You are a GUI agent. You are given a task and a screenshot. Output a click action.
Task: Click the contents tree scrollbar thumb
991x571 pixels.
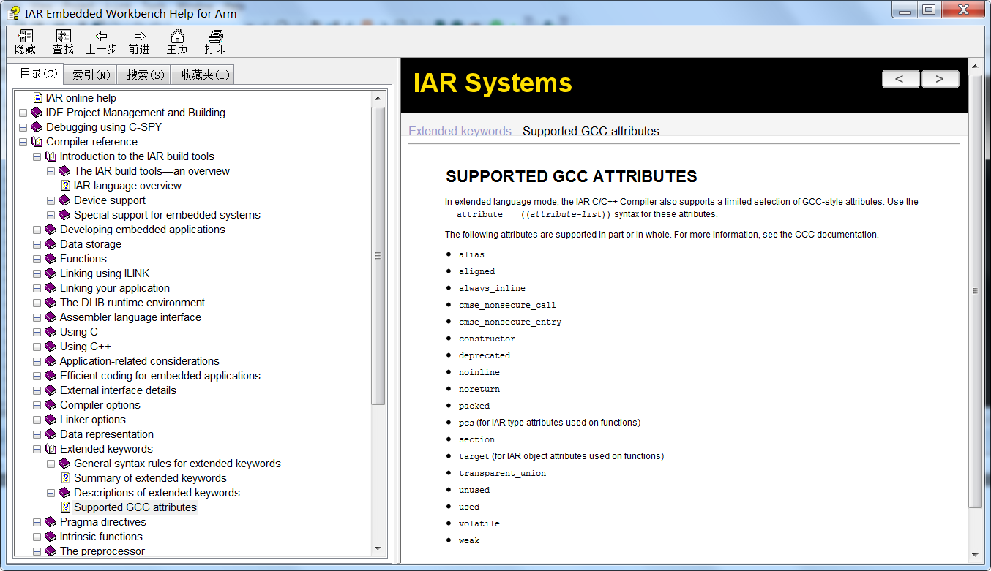tap(378, 256)
